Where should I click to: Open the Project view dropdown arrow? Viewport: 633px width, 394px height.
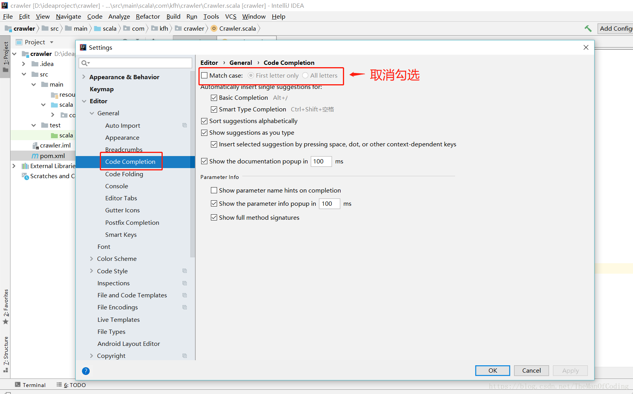pos(51,42)
